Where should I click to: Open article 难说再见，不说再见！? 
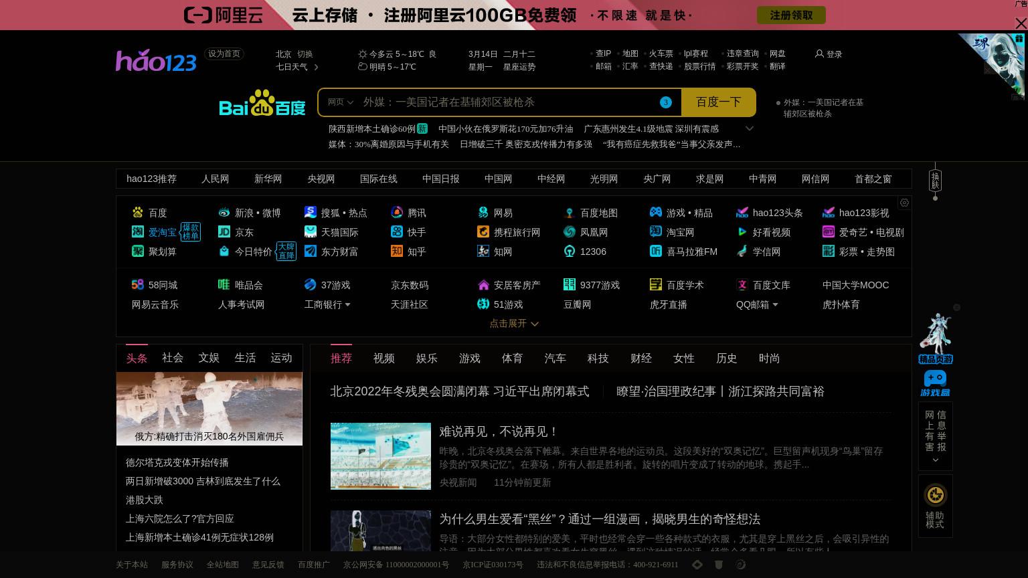click(499, 432)
